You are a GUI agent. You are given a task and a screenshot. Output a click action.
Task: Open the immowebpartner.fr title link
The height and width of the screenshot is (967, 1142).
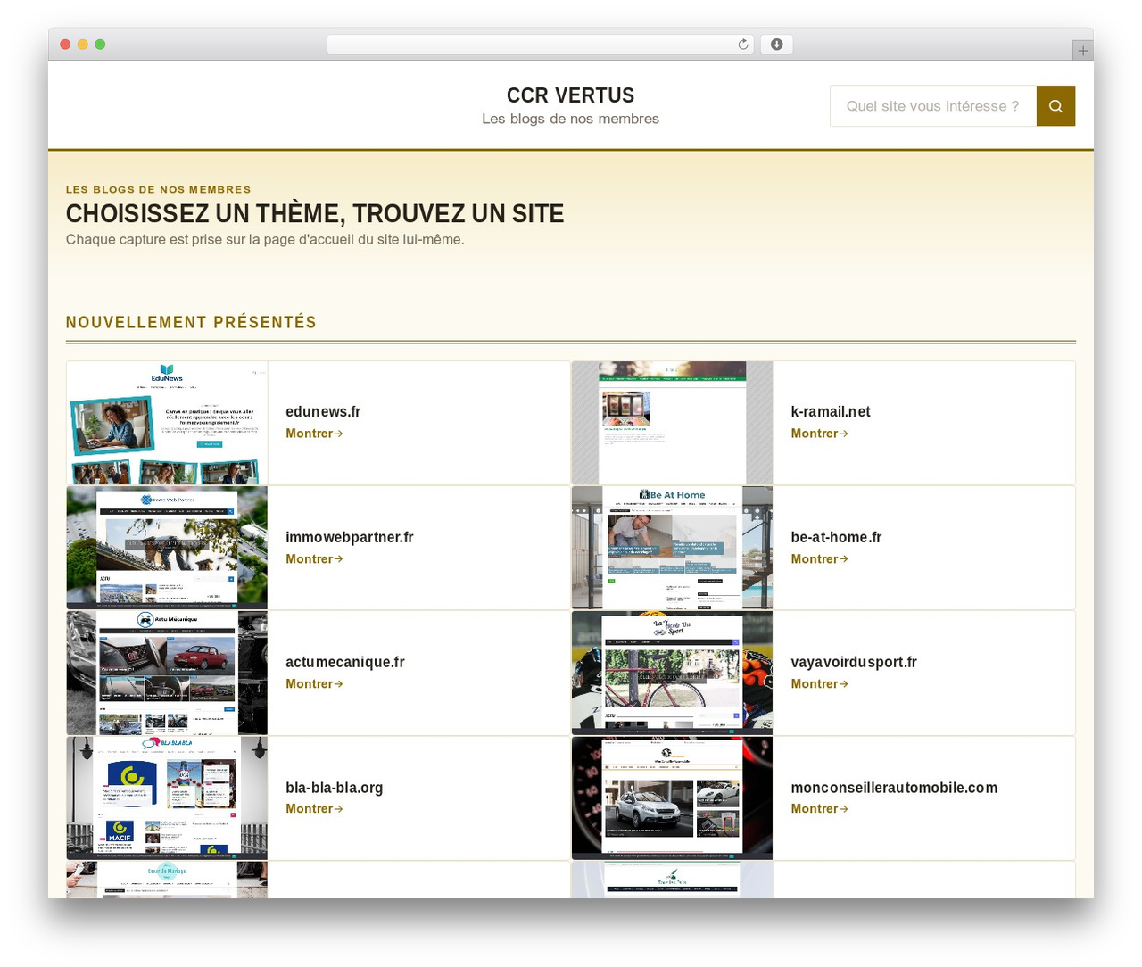pos(350,537)
